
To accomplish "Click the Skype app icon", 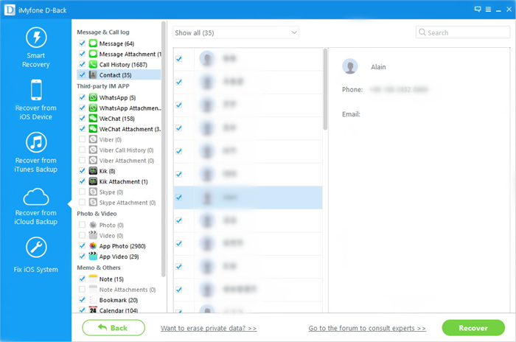I will (93, 192).
